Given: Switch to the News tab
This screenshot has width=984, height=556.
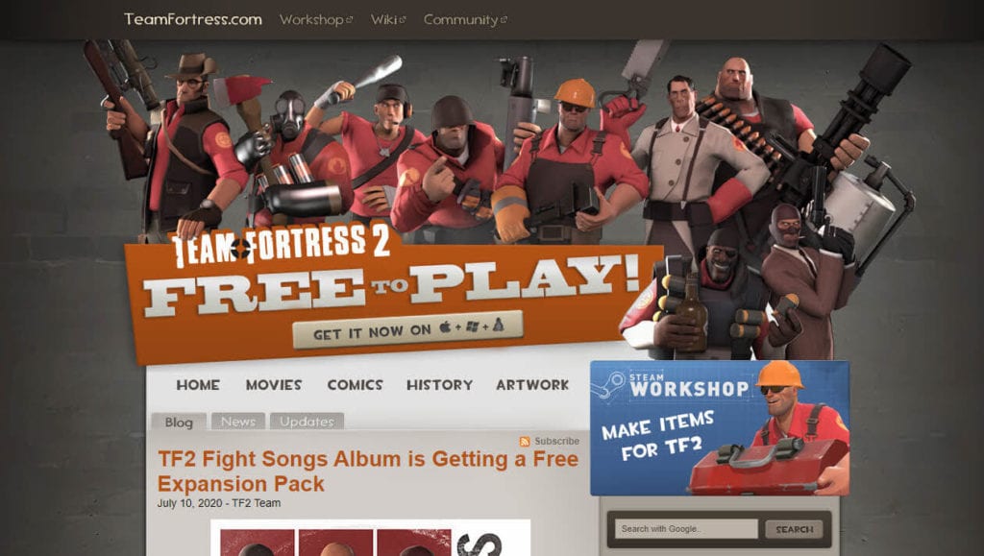Looking at the screenshot, I should [238, 422].
